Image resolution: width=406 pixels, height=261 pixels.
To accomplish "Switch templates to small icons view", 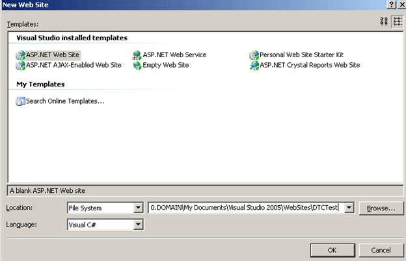I will (x=396, y=21).
